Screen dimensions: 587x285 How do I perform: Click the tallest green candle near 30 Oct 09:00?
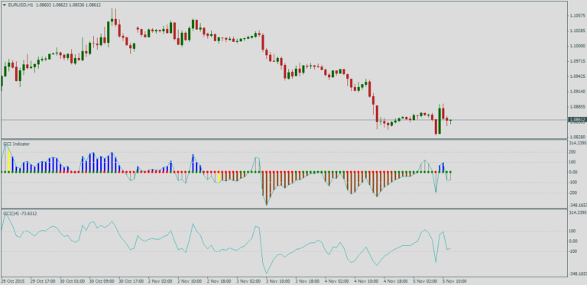109,34
